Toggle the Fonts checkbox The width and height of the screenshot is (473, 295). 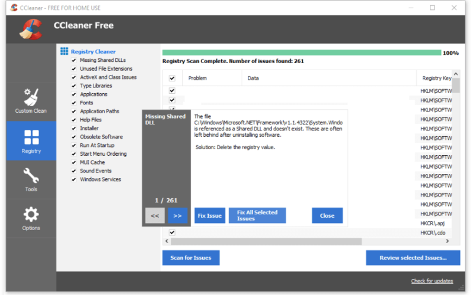(73, 103)
